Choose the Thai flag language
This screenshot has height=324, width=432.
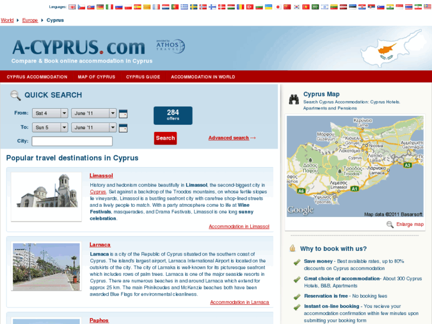[x=409, y=7]
